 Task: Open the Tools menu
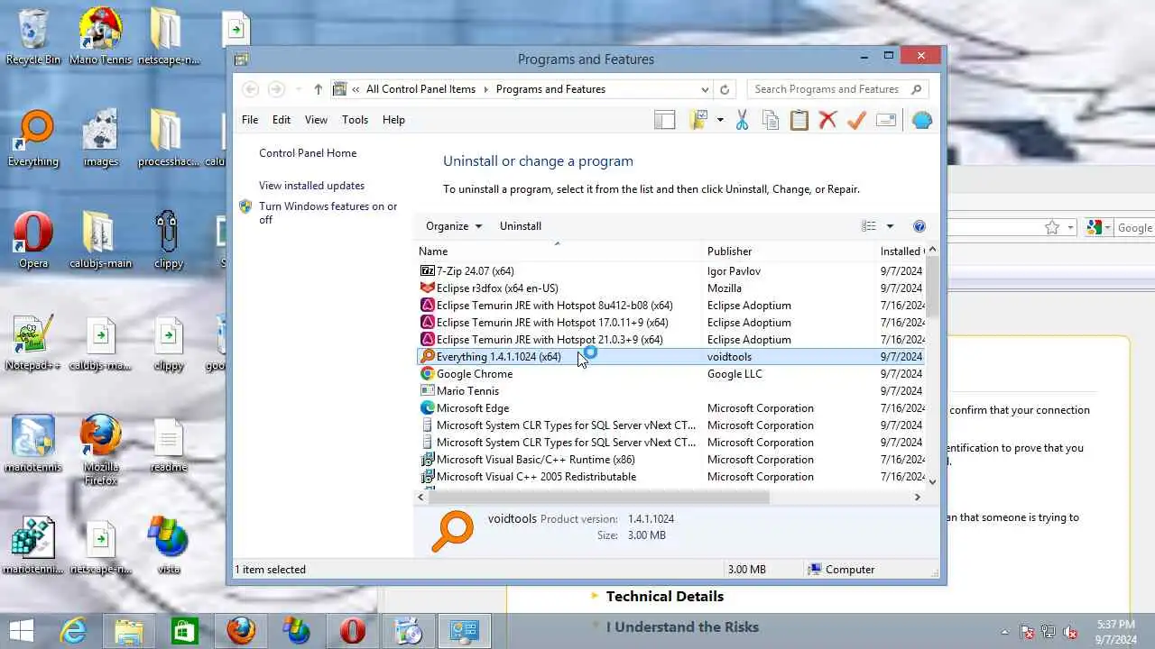(355, 120)
